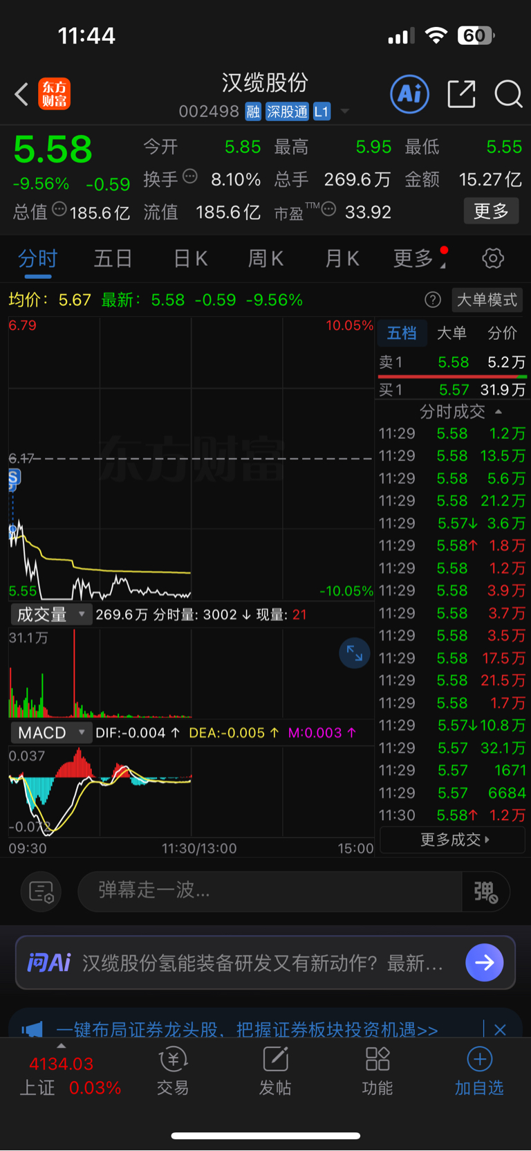Open the 更多 chart period dropdown
This screenshot has height=1151, width=531.
(420, 259)
